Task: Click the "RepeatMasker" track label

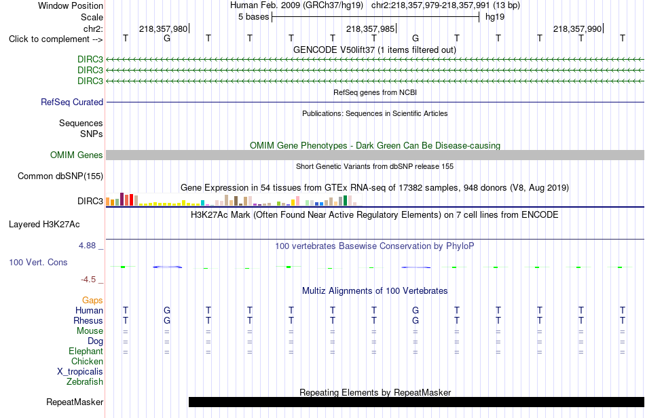Action: tap(75, 402)
